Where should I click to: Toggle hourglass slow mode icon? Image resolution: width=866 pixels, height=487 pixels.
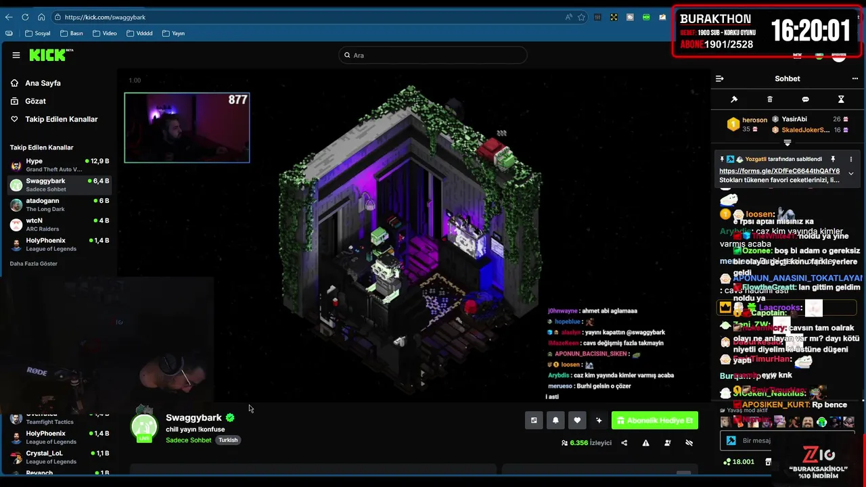[x=841, y=99]
